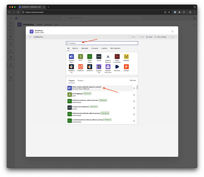Show info for CallStarted webhook callback

click(x=134, y=101)
